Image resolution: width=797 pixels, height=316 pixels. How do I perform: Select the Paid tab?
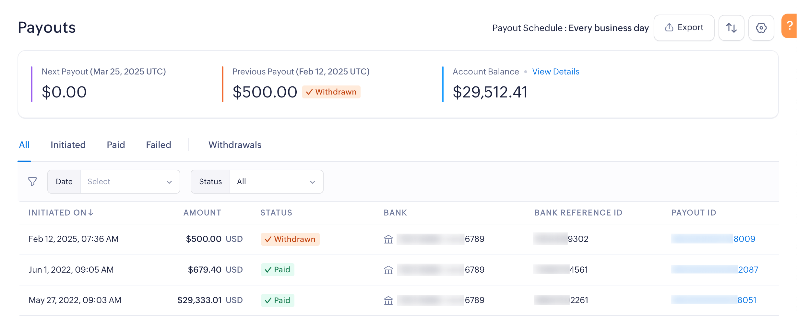point(116,145)
